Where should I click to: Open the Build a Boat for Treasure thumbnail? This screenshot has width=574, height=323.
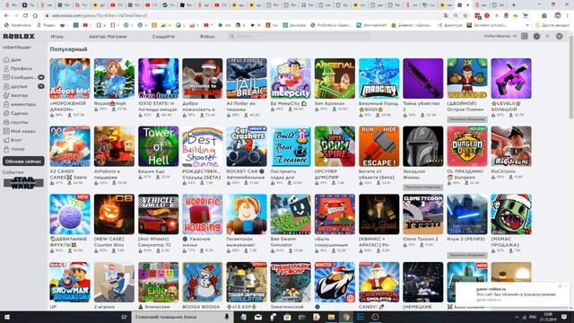291,146
